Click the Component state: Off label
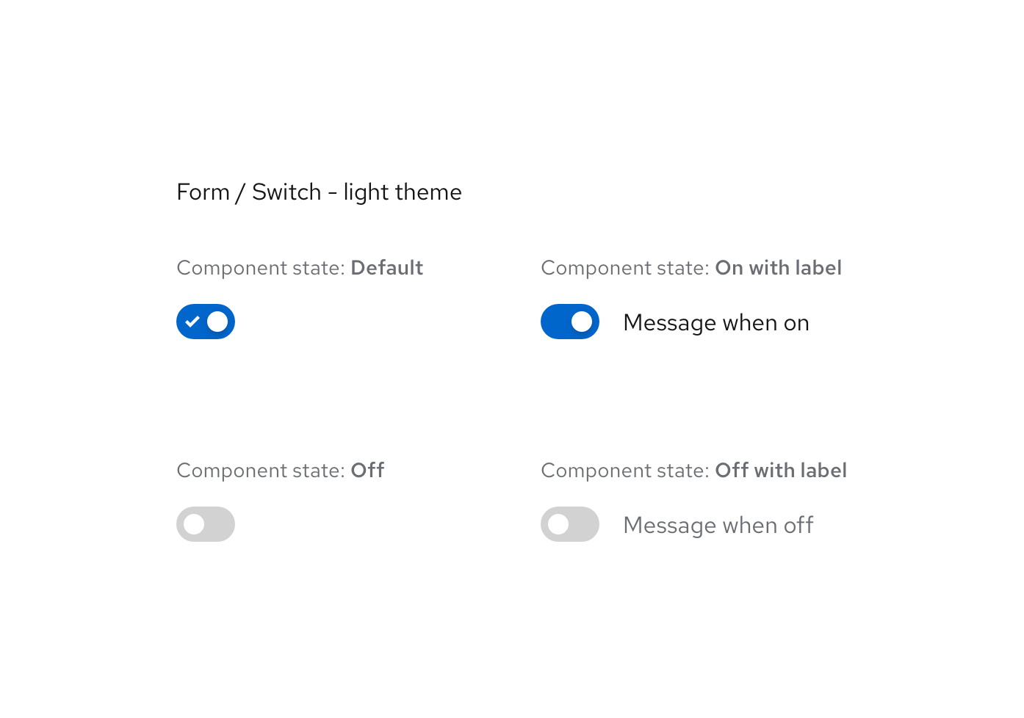Image resolution: width=1024 pixels, height=718 pixels. click(280, 471)
